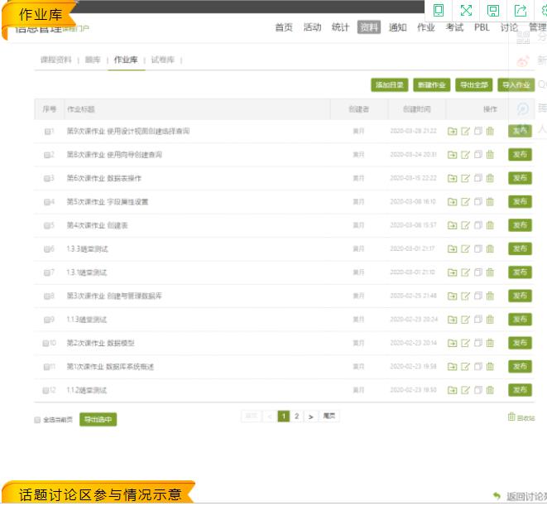Click 发布 button for 第3次课作业
This screenshot has height=506, width=547.
tap(520, 296)
